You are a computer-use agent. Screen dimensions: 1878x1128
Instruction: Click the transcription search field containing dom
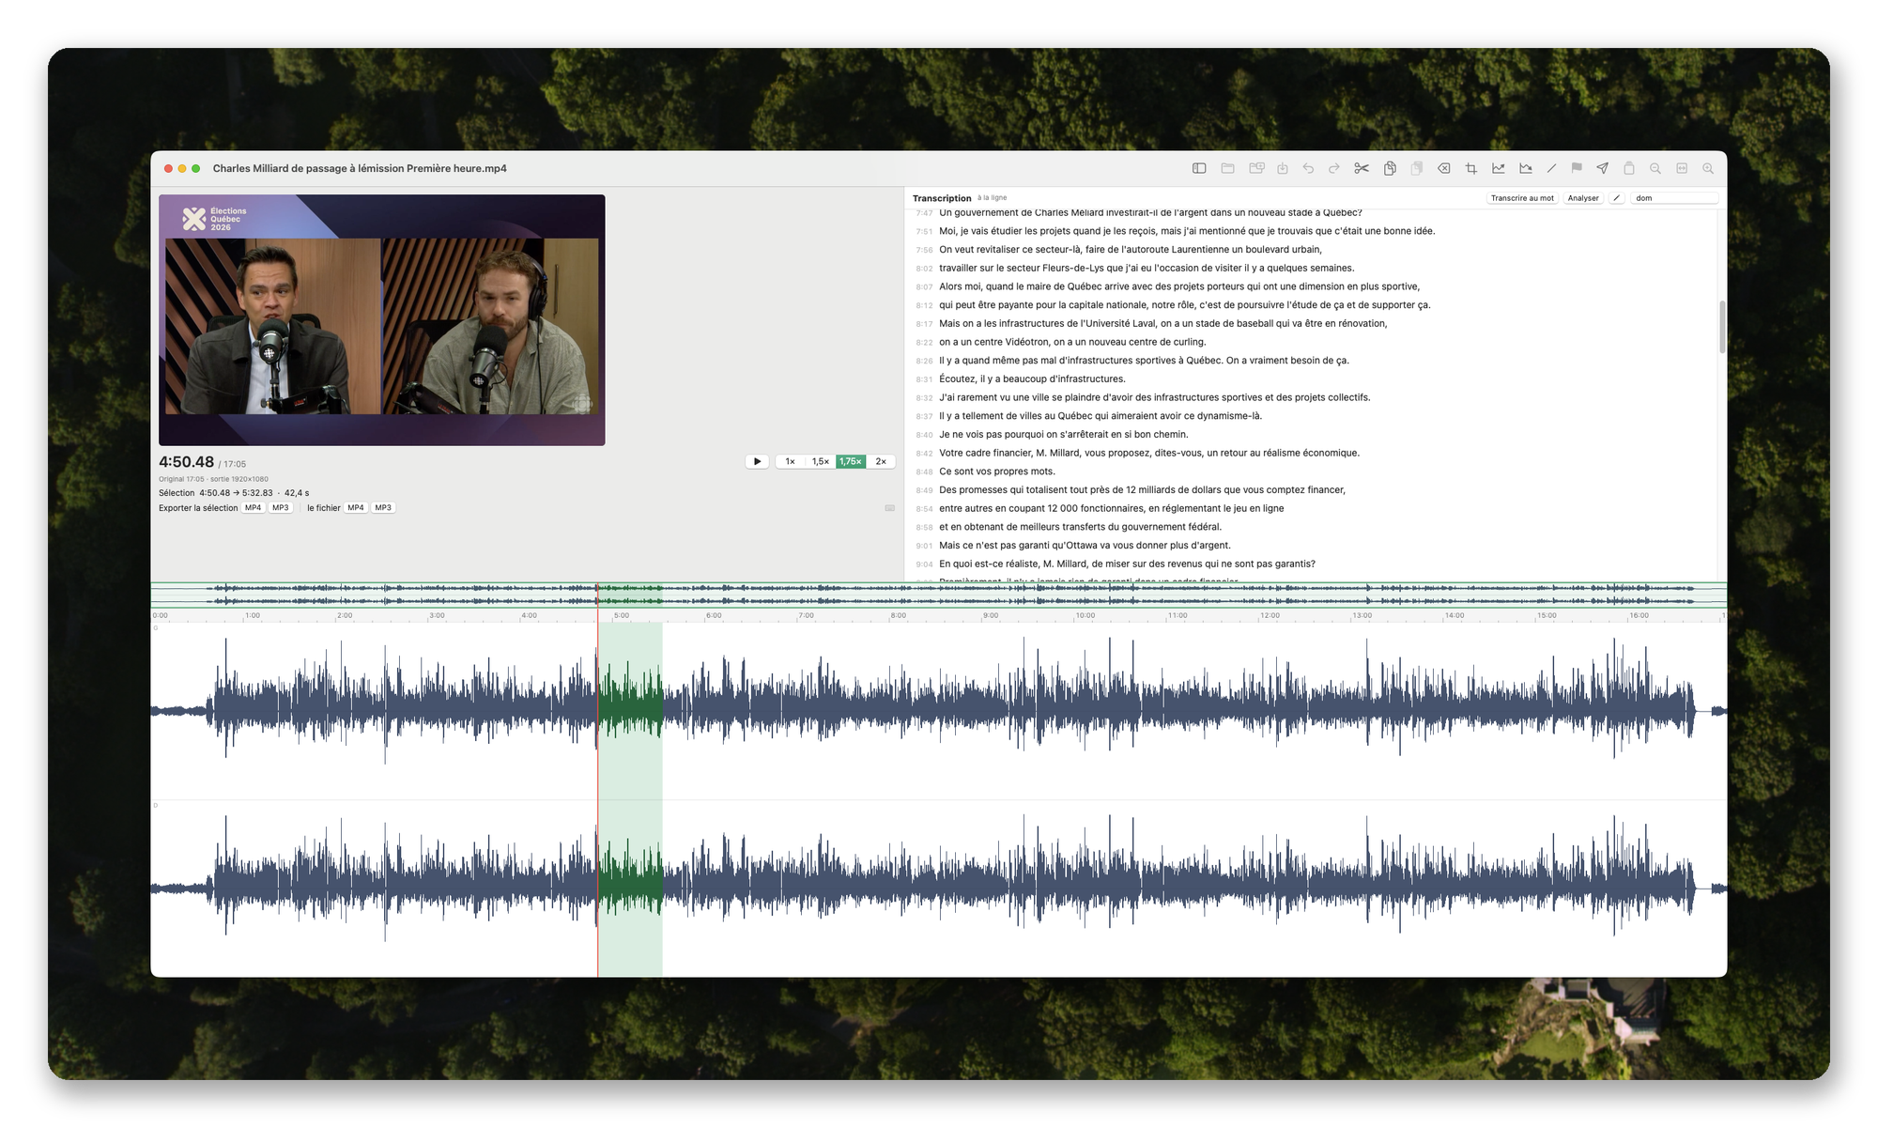1675,198
